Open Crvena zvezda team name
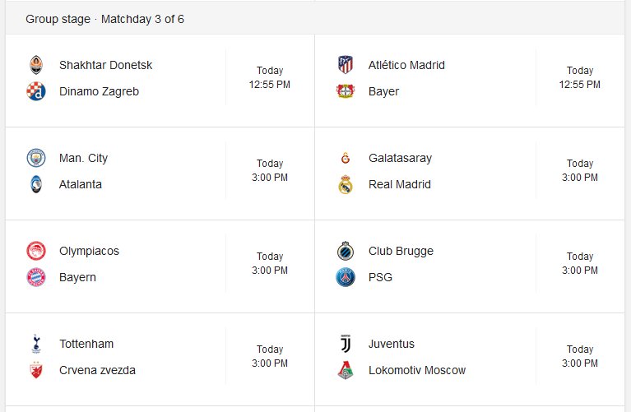Screen dimensions: 631x412 point(97,370)
